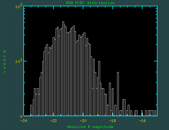Click the bar peak near magnitude -22.4
Image resolution: width=169 pixels, height=130 pixels.
point(47,80)
